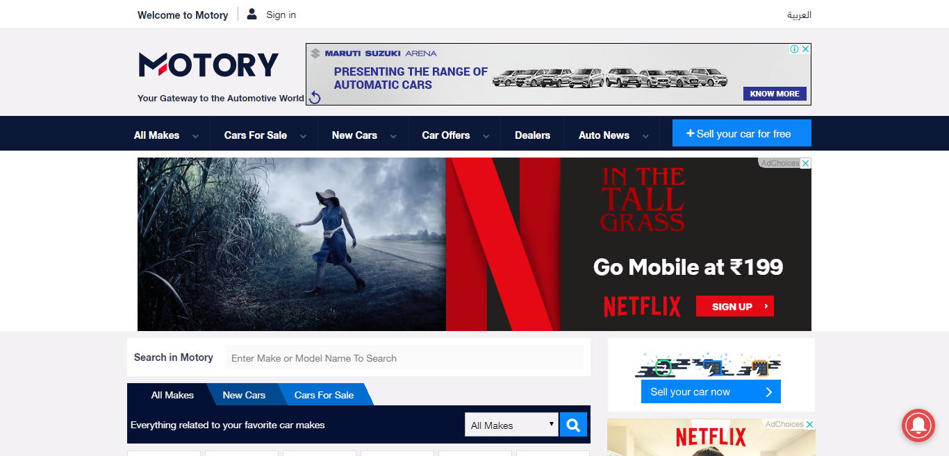Screen dimensions: 949x456
Task: Click the Sign in link
Action: click(281, 15)
